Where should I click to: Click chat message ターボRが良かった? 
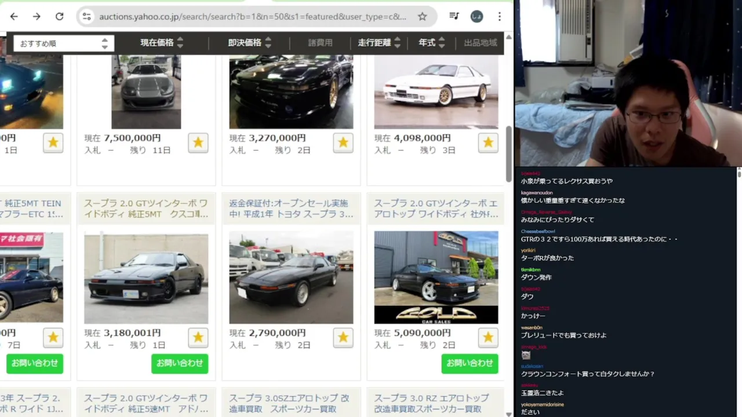[547, 258]
